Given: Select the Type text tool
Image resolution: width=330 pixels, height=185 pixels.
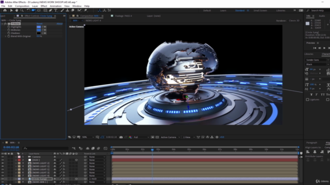Looking at the screenshot, I should tap(56, 10).
